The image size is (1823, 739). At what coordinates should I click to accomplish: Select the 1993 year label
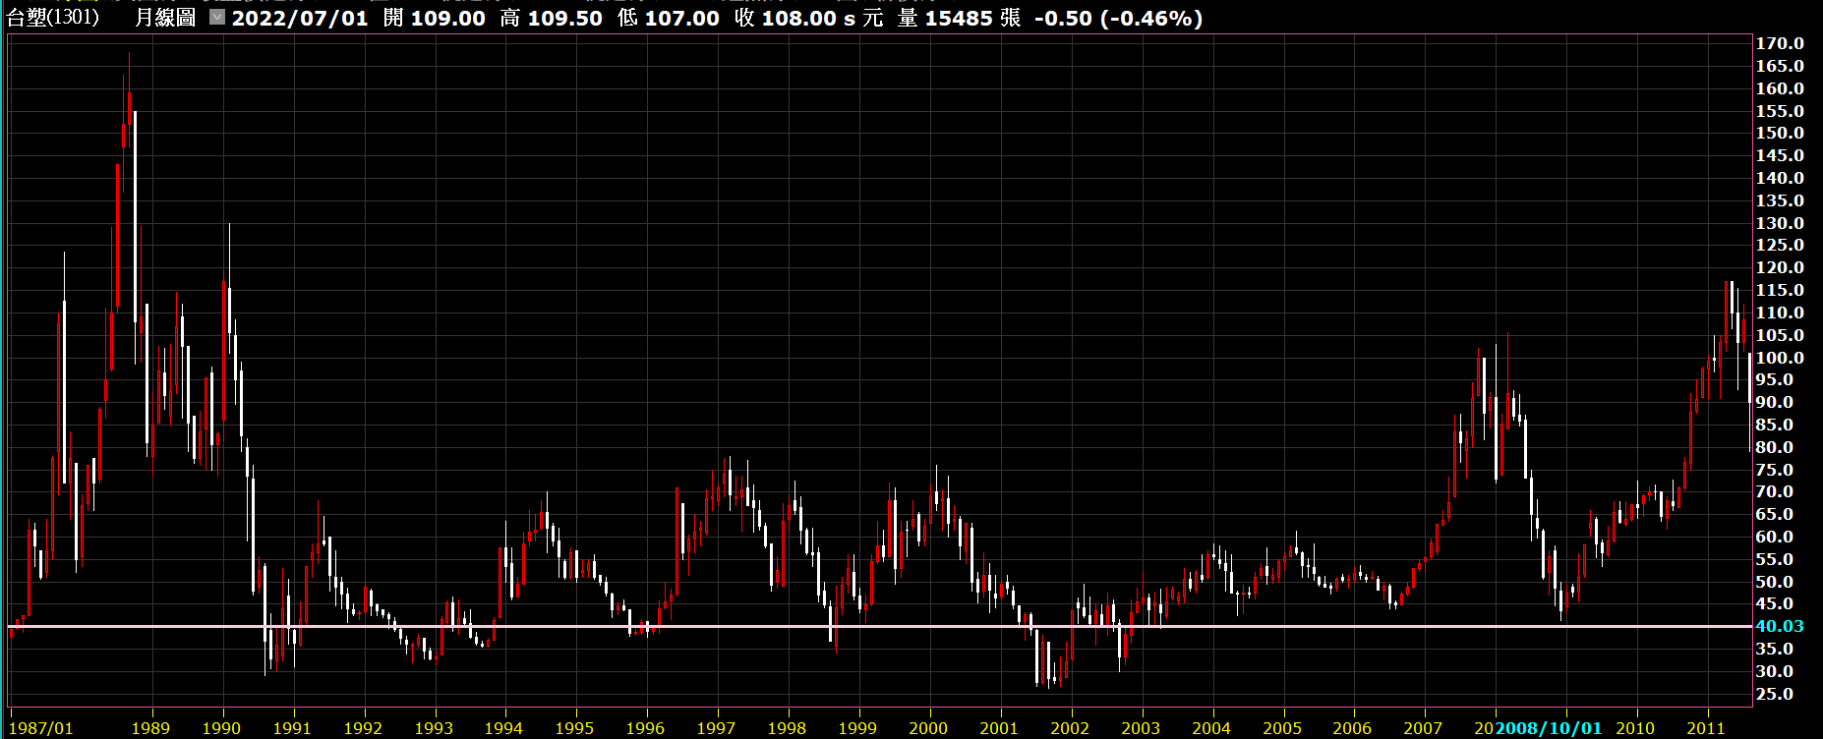tap(434, 728)
